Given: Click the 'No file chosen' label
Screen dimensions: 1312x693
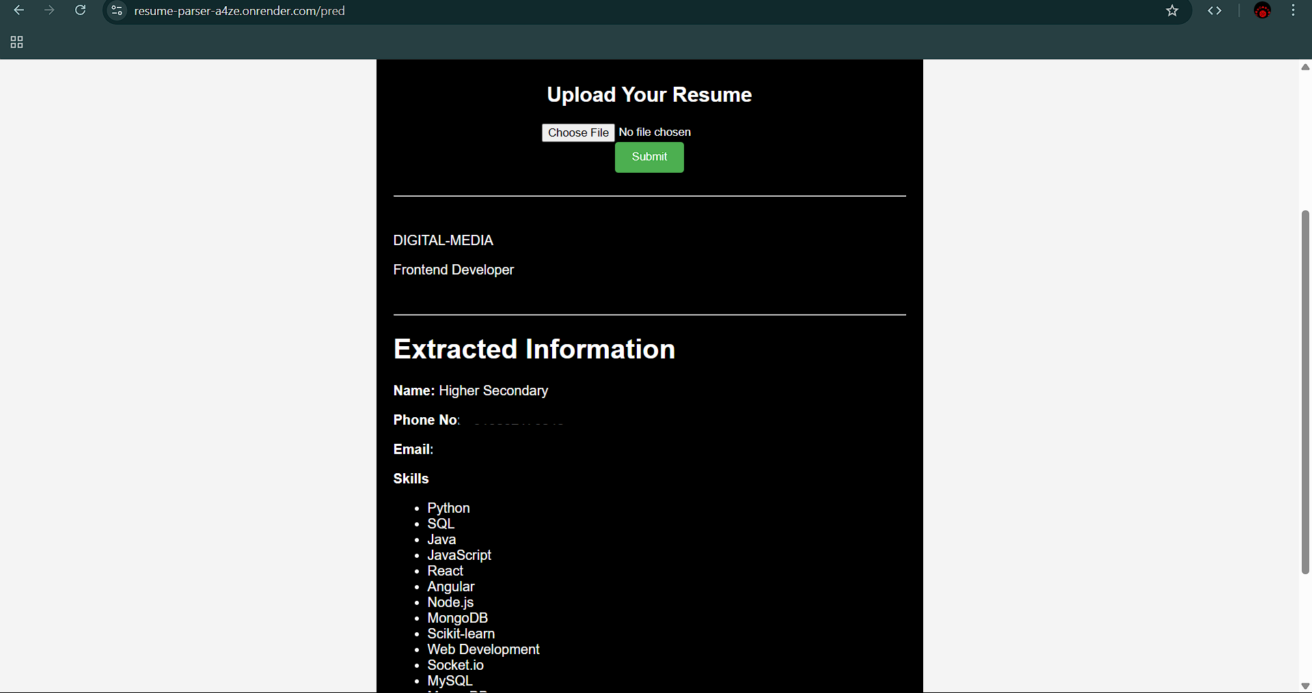Looking at the screenshot, I should click(x=655, y=132).
